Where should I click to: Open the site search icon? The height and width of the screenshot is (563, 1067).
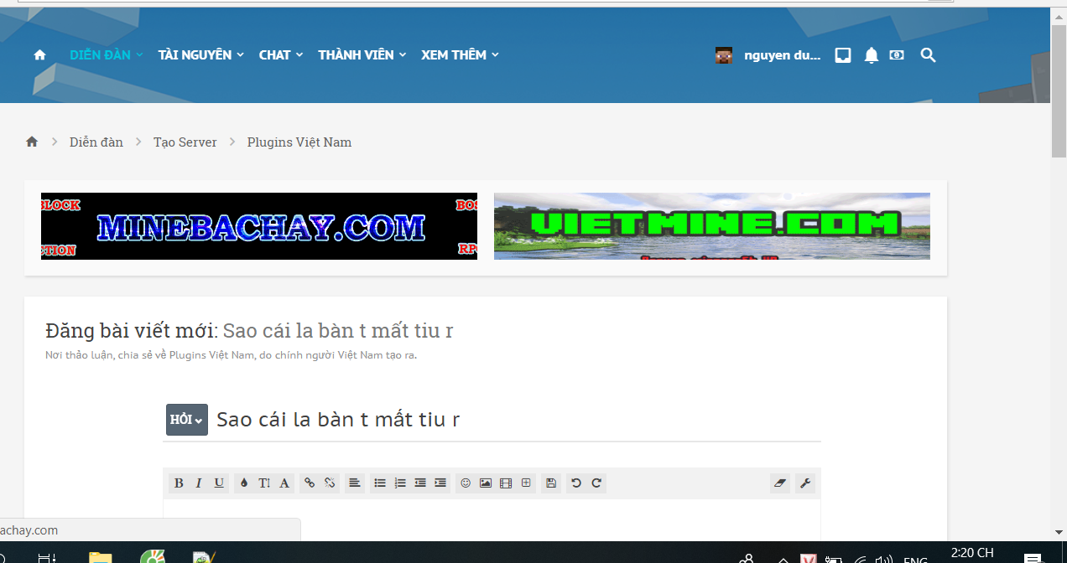(928, 54)
